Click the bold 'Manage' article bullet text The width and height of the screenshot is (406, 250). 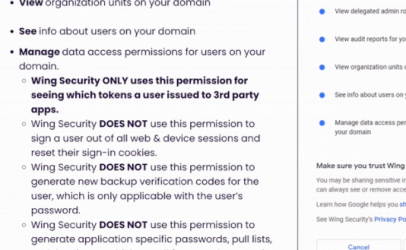pyautogui.click(x=40, y=52)
